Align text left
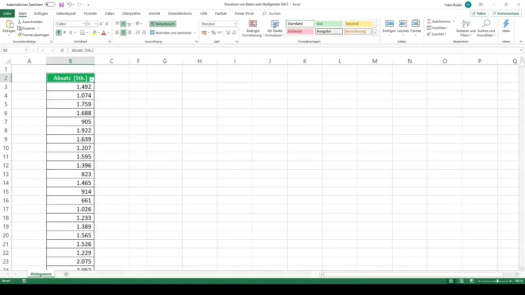Screen dimensions: 525x295 click(x=117, y=32)
